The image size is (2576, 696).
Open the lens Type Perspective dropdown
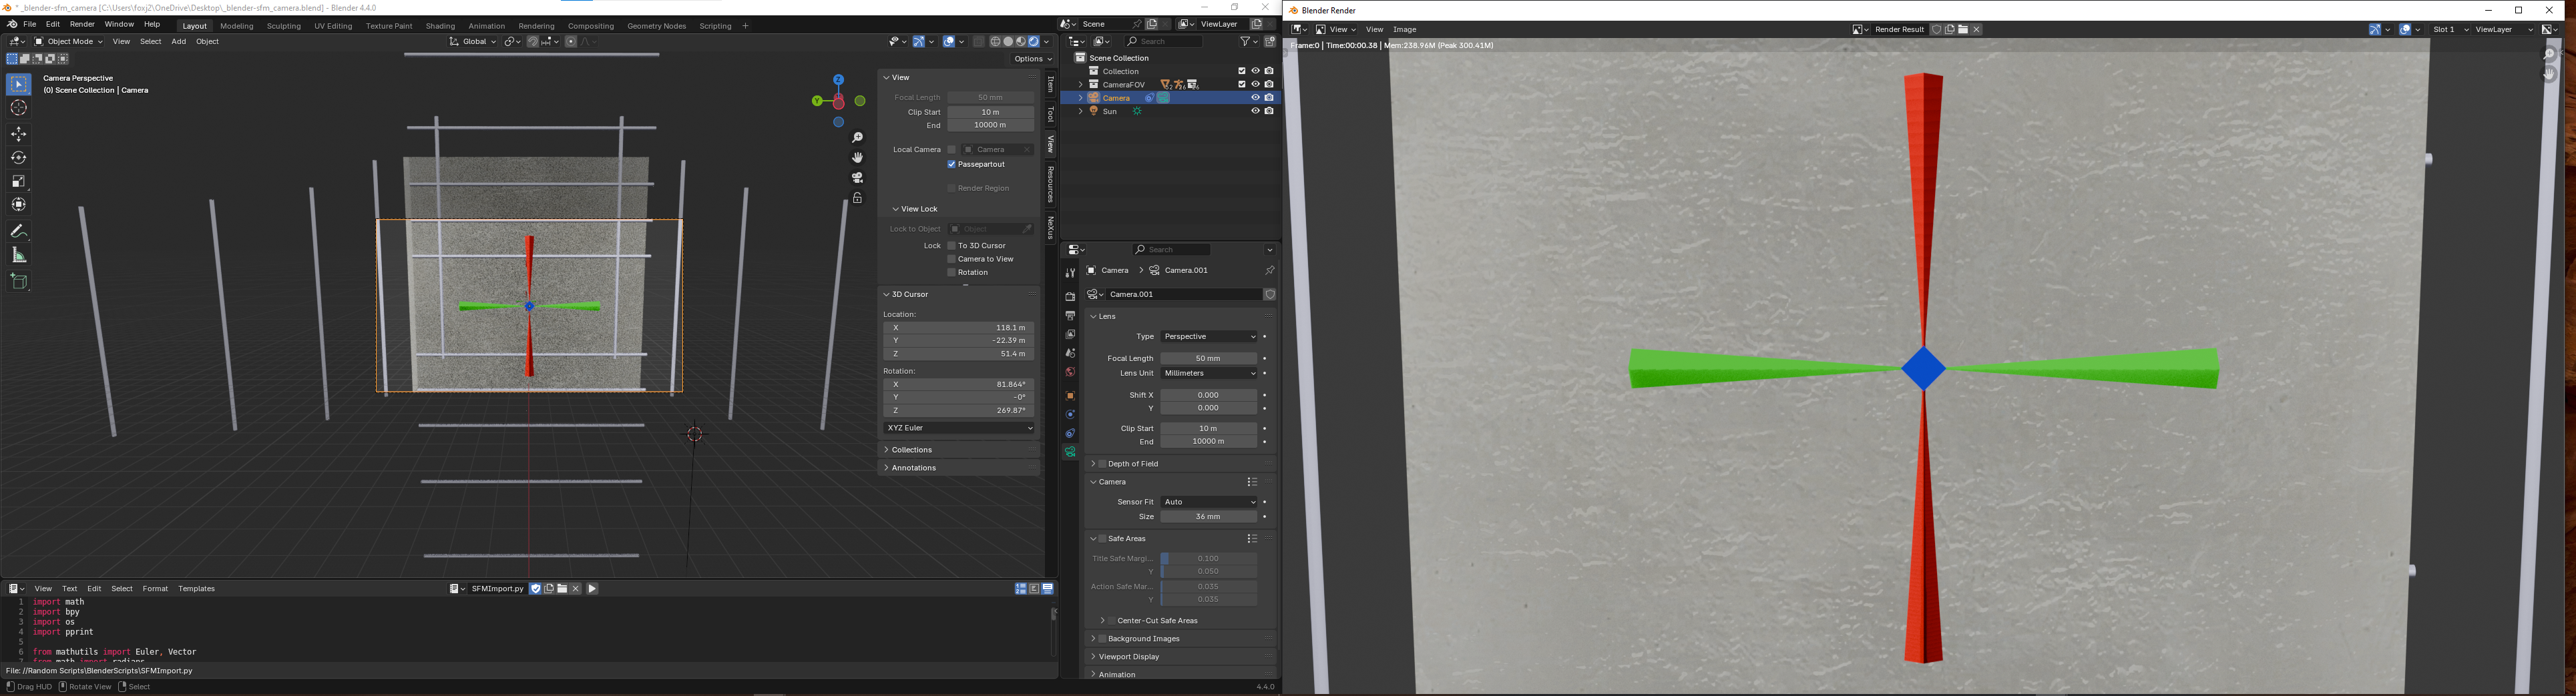1208,337
